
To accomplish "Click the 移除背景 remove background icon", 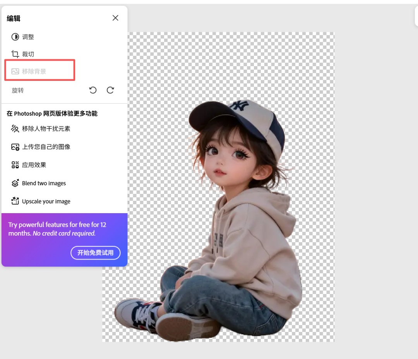I will click(x=15, y=71).
